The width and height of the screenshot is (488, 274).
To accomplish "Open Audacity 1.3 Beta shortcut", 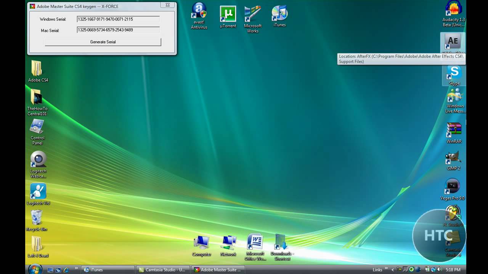I will tap(454, 14).
